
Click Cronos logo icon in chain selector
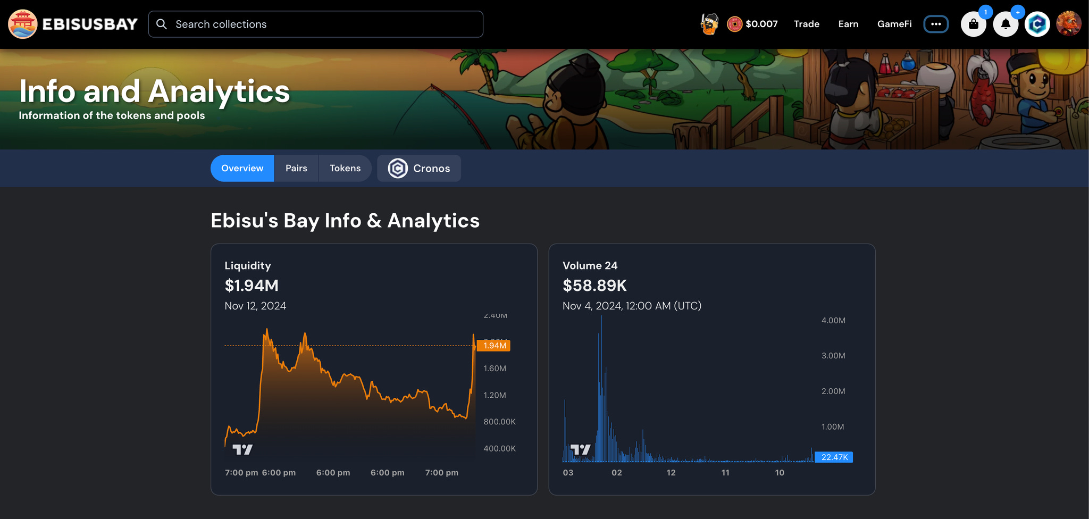(398, 168)
